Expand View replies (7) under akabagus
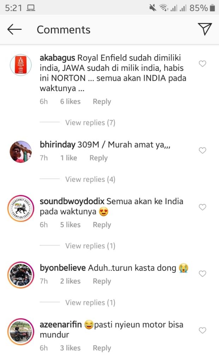The height and width of the screenshot is (363, 219). tap(90, 122)
